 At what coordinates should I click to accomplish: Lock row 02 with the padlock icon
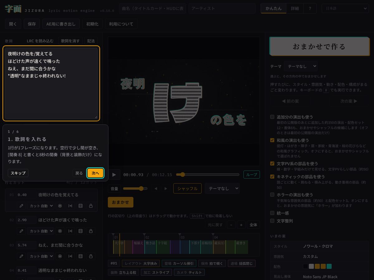coord(91,231)
